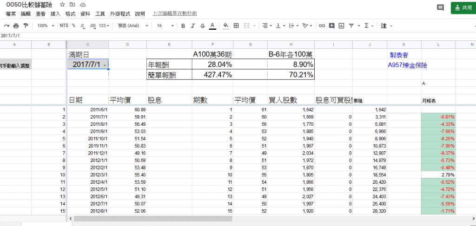Click the scroll left arrow

pos(70,218)
